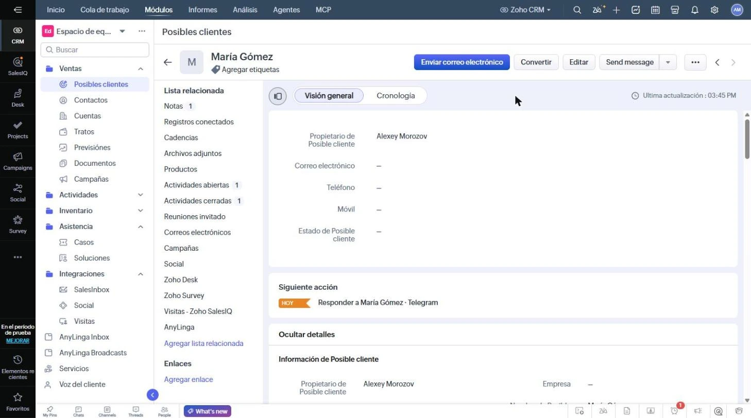The height and width of the screenshot is (418, 751).
Task: Open the notifications bell
Action: coord(695,10)
